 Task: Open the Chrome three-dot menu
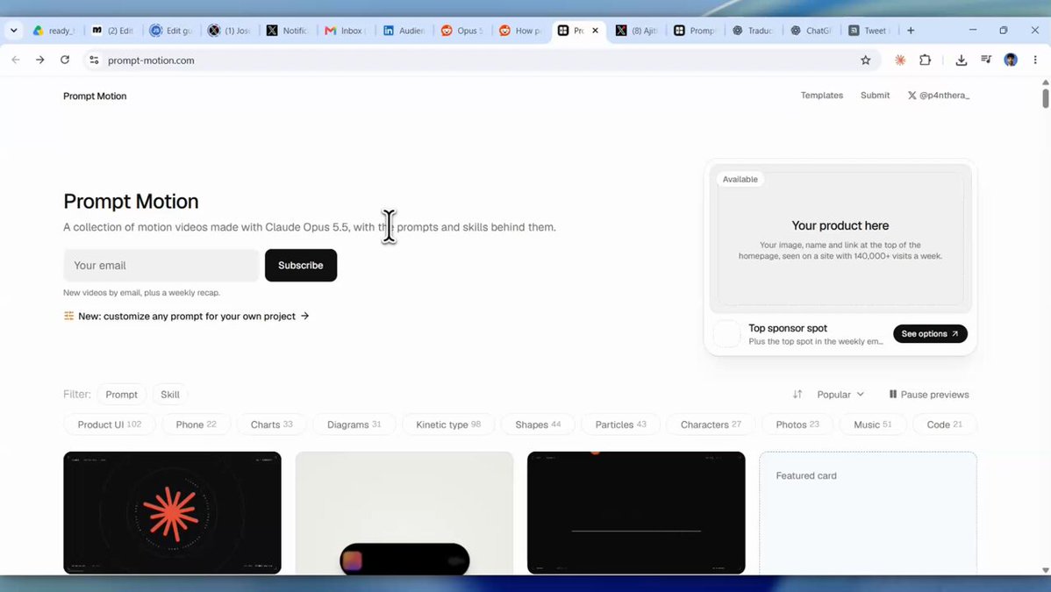(1035, 60)
